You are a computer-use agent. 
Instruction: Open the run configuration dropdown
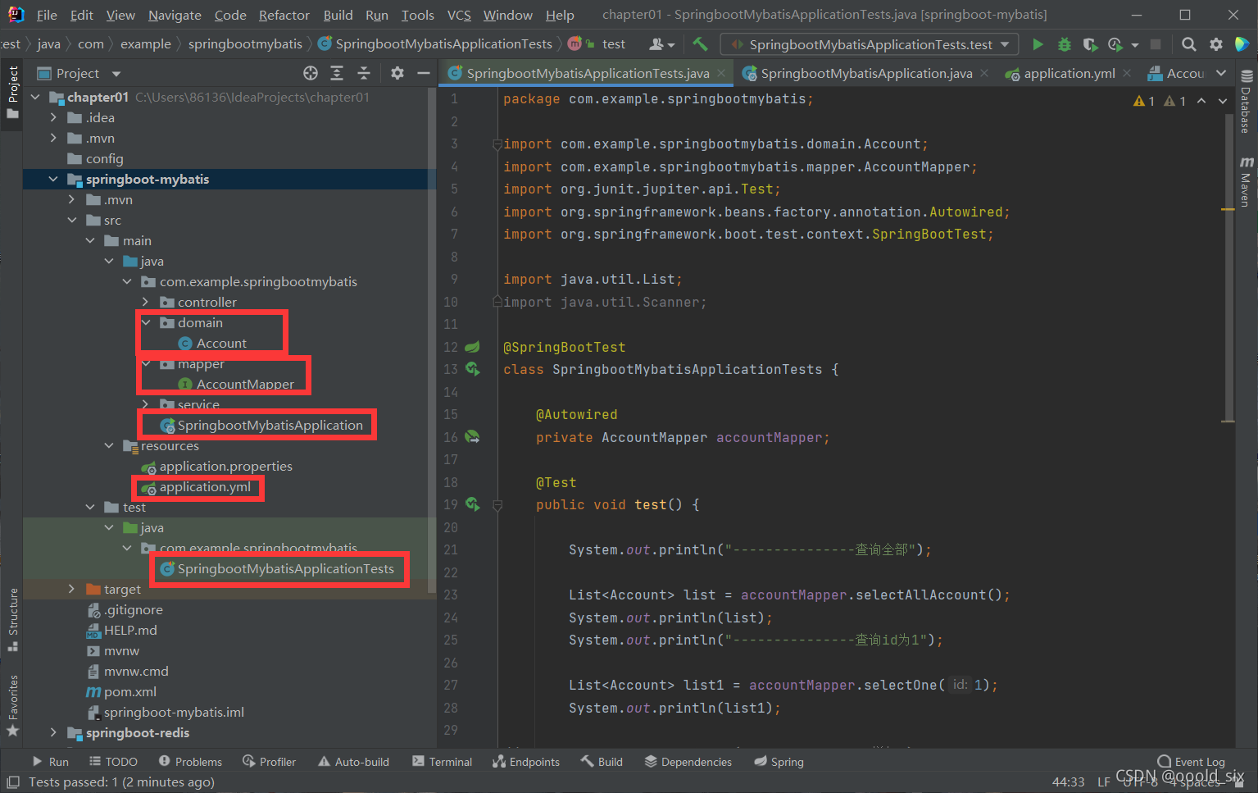click(x=870, y=44)
